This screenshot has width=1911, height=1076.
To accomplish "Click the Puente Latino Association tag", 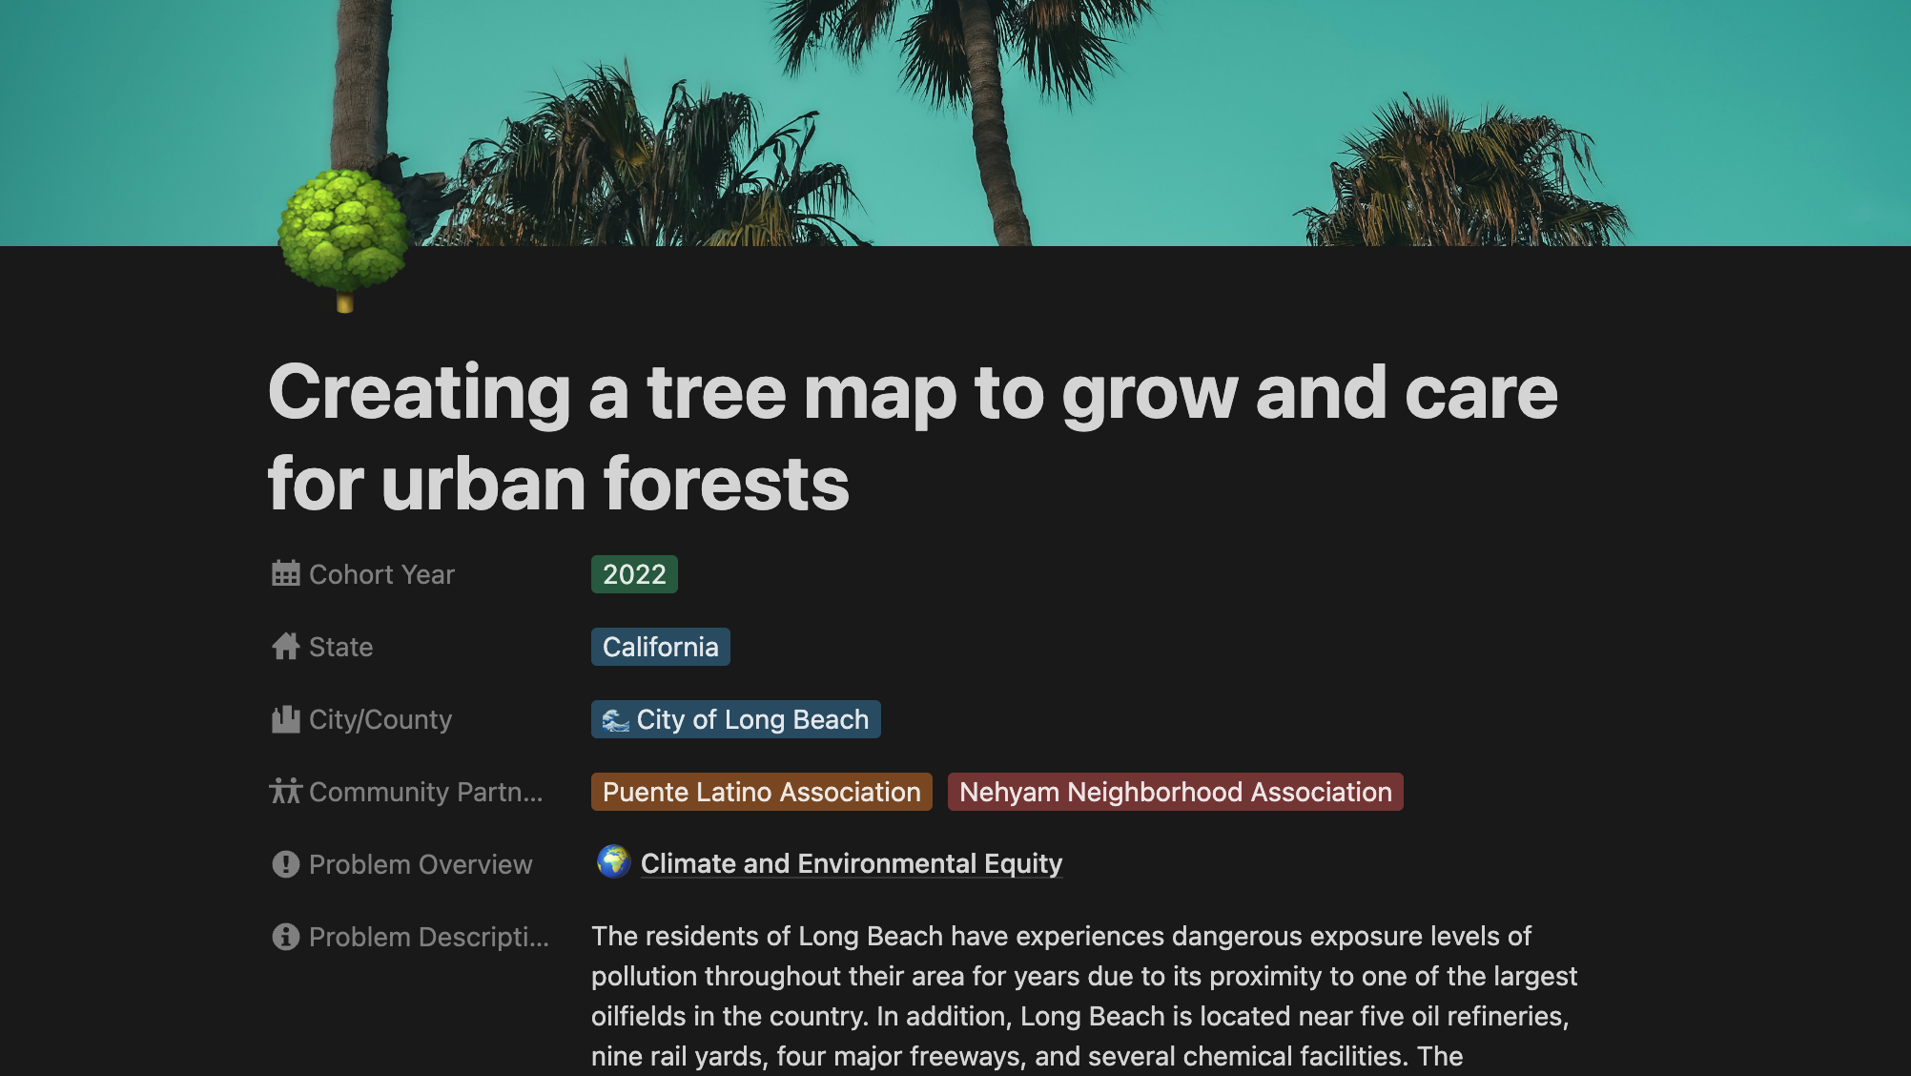I will [760, 791].
